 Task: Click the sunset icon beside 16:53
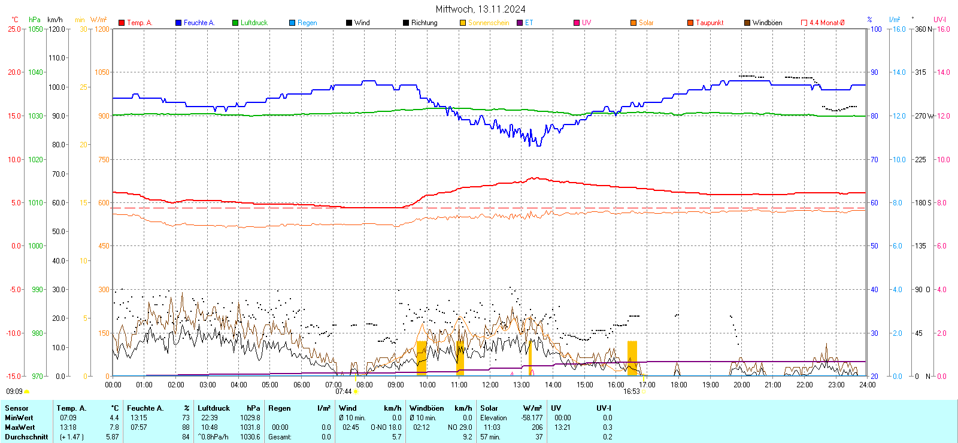coord(644,392)
